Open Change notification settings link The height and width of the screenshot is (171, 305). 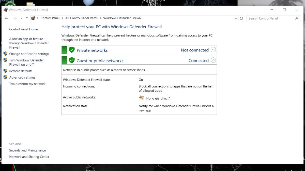(29, 54)
